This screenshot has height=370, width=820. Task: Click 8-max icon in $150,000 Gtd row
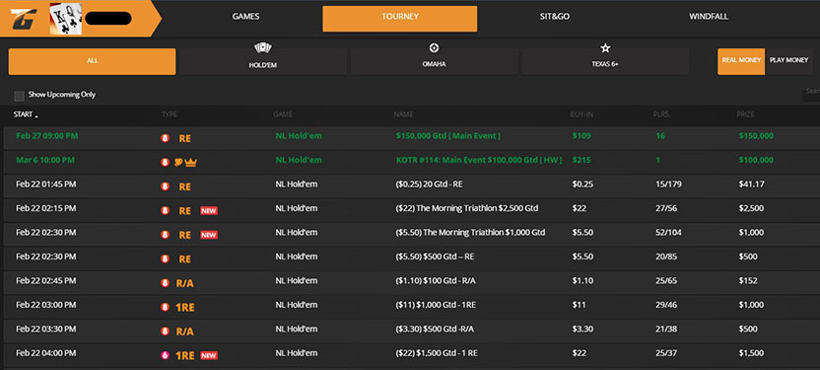click(x=166, y=139)
